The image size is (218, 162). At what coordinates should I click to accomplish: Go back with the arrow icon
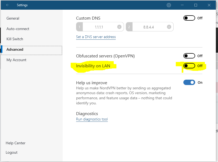pos(8,5)
